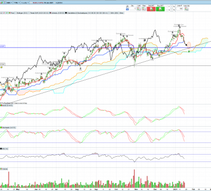This screenshot has width=211, height=191.
Task: Select the Ichimoku indicator label
Action: [57, 13]
